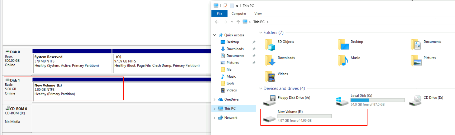This screenshot has width=455, height=135.
Task: Collapse the Devices and drives (4) group
Action: point(261,88)
